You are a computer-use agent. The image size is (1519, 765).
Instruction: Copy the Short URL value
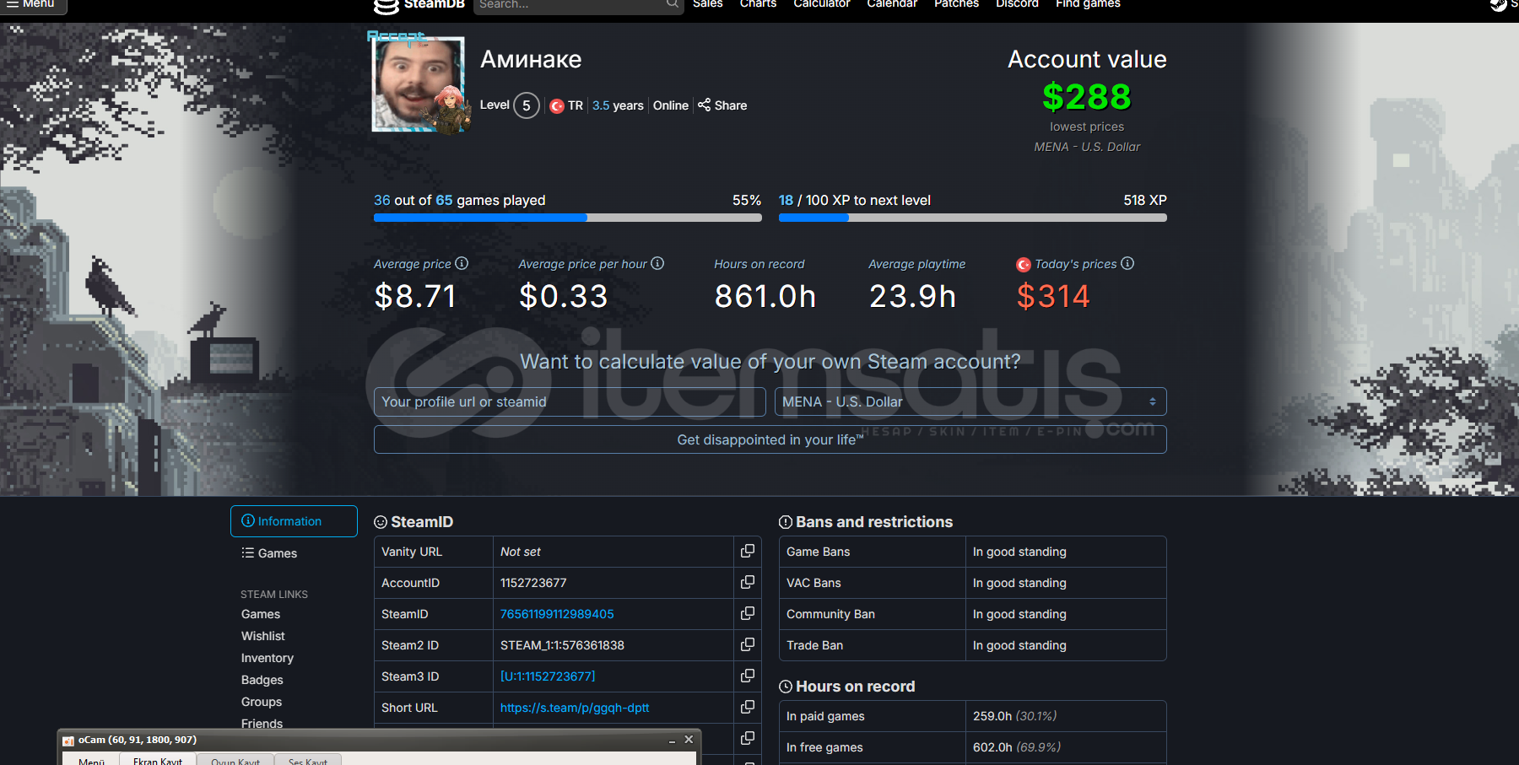click(x=747, y=707)
